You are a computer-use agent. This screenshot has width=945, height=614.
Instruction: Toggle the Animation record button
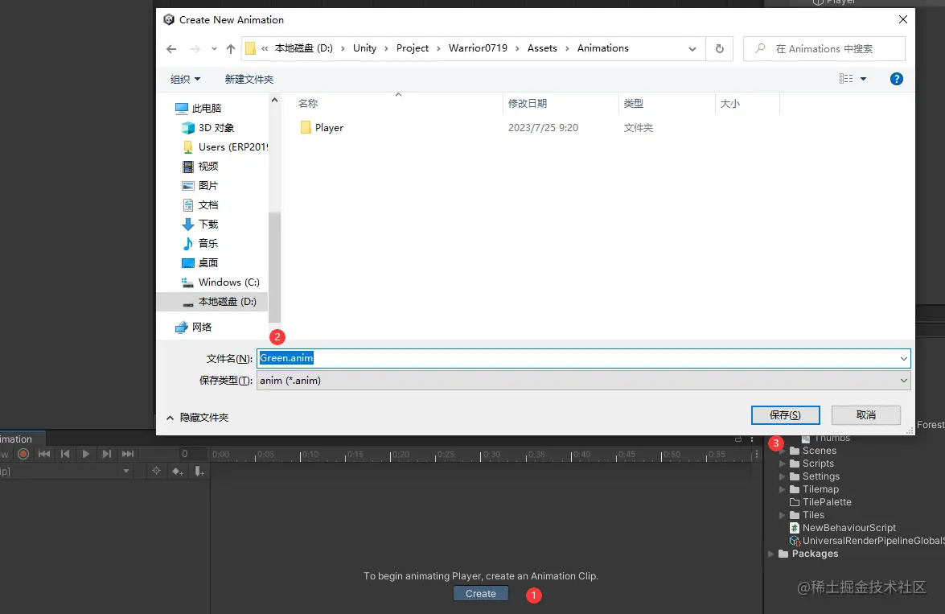23,454
